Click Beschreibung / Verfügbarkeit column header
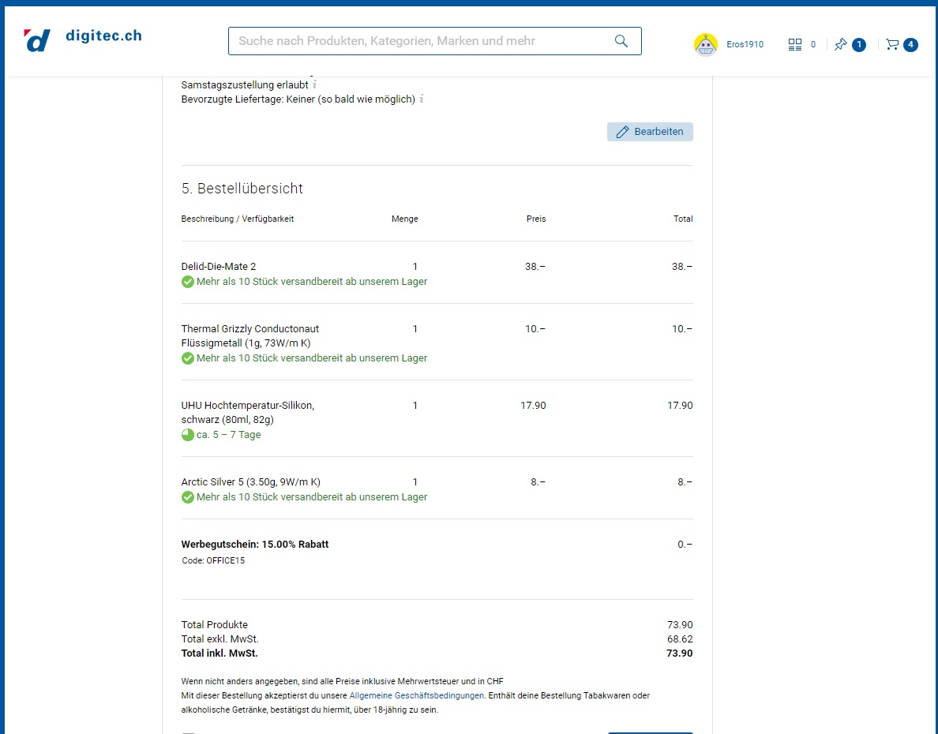Viewport: 938px width, 734px height. click(x=238, y=219)
